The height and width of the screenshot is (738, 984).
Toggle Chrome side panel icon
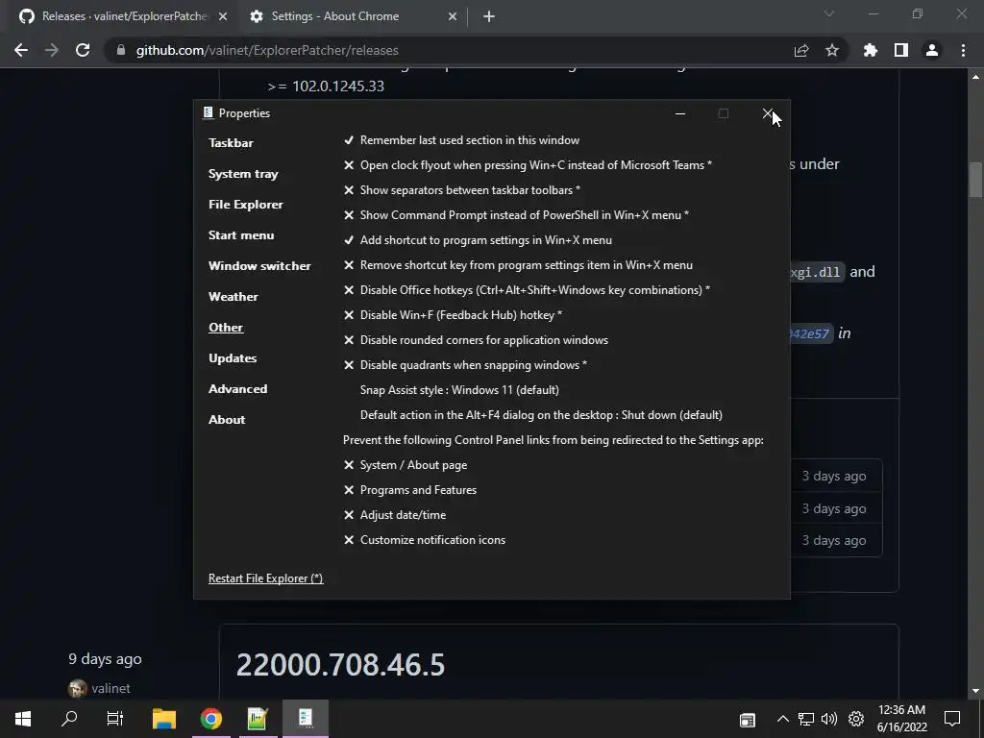pos(901,50)
